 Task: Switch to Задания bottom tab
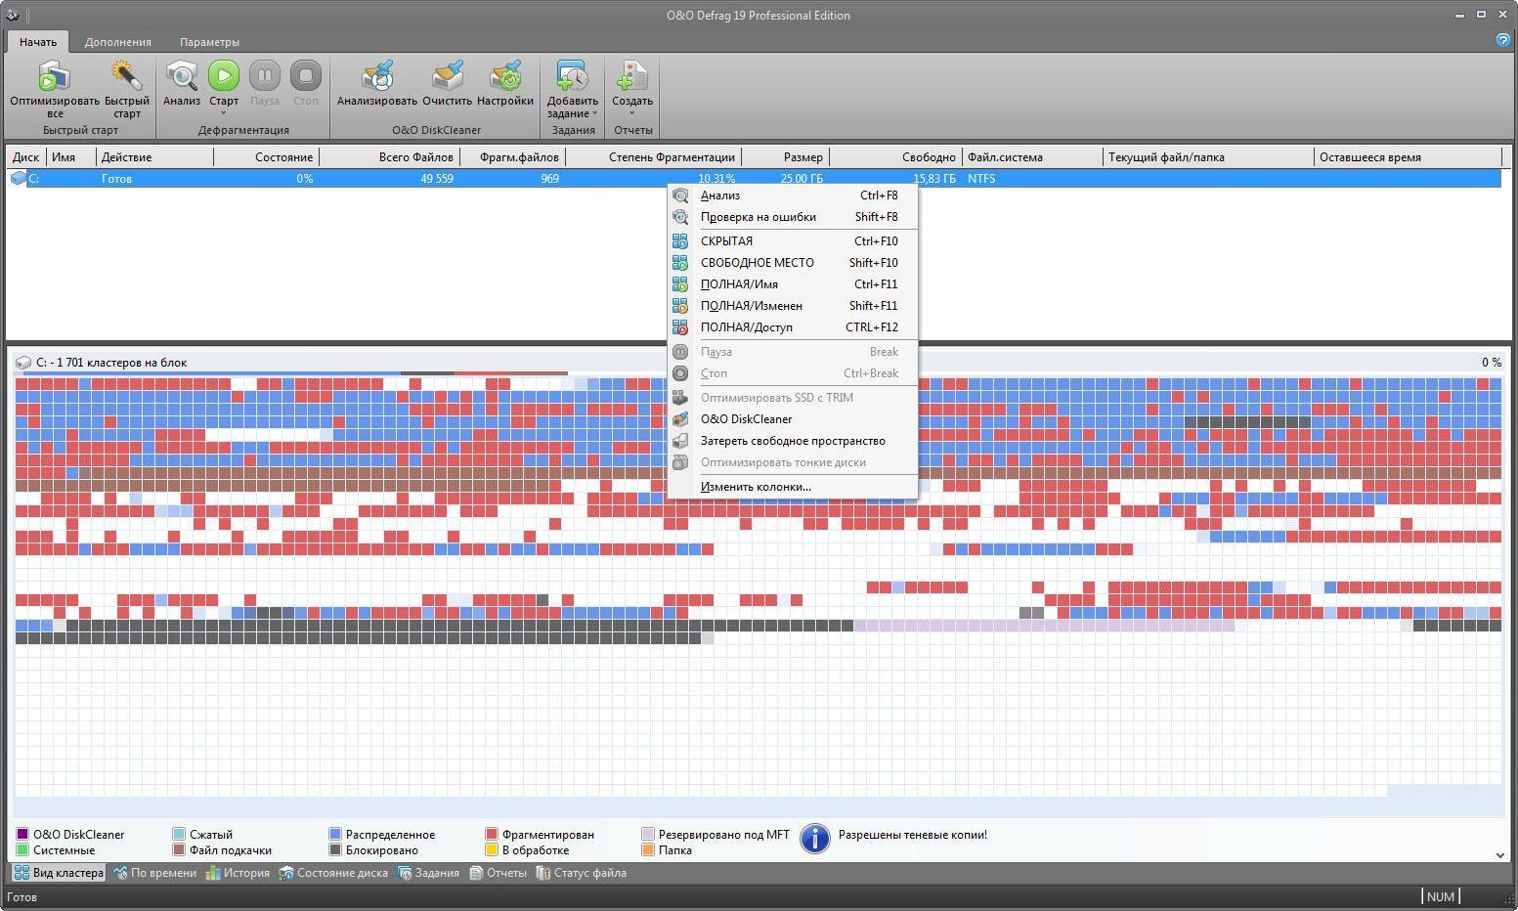click(x=428, y=873)
